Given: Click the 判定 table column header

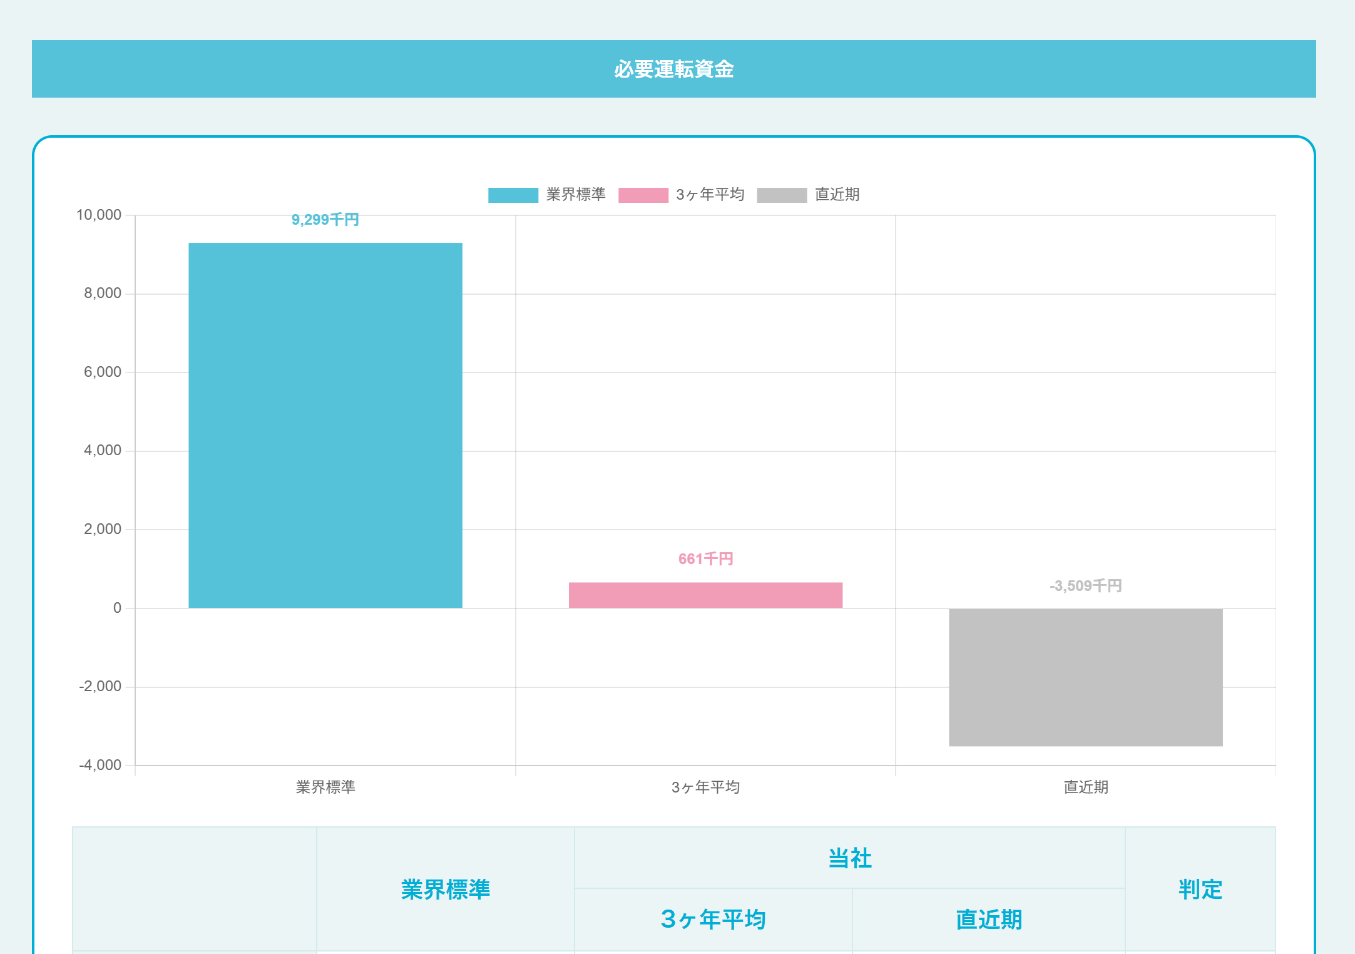Looking at the screenshot, I should point(1200,889).
